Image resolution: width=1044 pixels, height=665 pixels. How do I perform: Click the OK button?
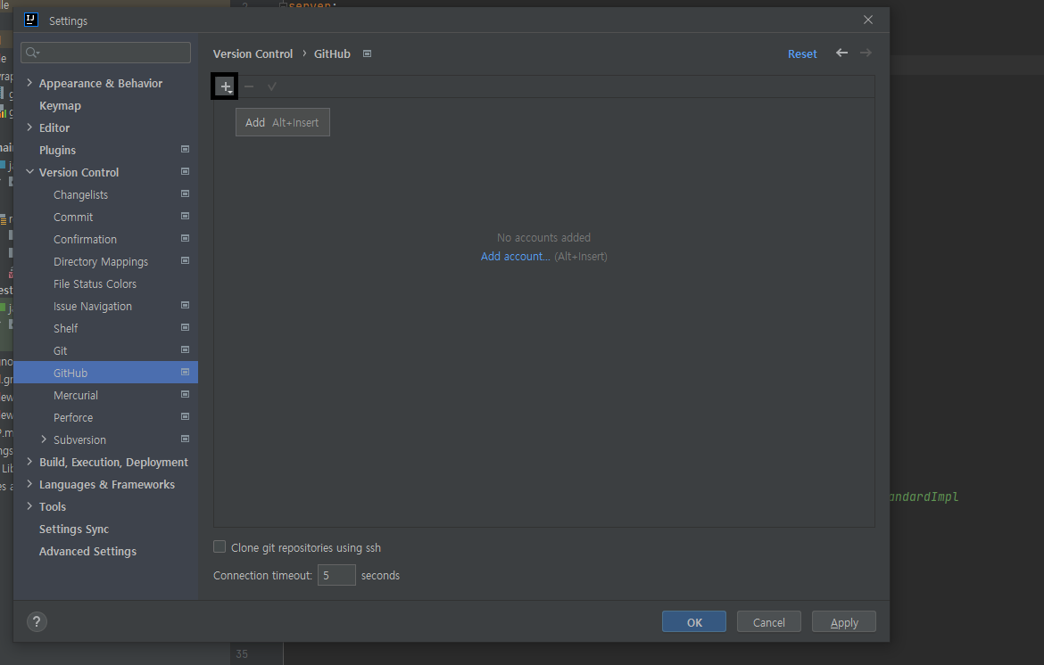(694, 622)
